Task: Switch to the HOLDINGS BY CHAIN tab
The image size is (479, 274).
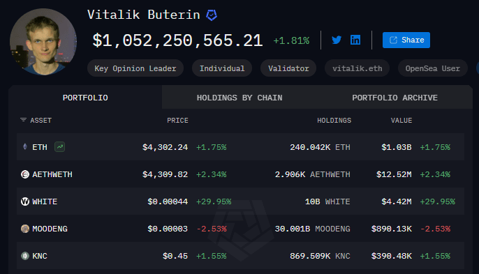Action: pos(239,98)
